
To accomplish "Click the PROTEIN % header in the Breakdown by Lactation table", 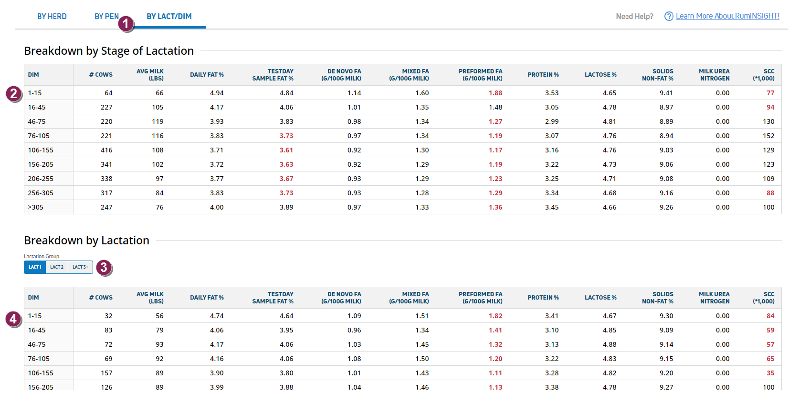I will coord(543,298).
